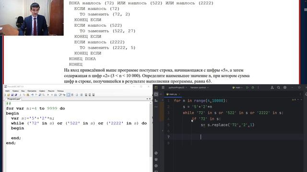Undo last action in PascalABC toolbar
Viewport: 307px width, 172px height.
pos(32,95)
